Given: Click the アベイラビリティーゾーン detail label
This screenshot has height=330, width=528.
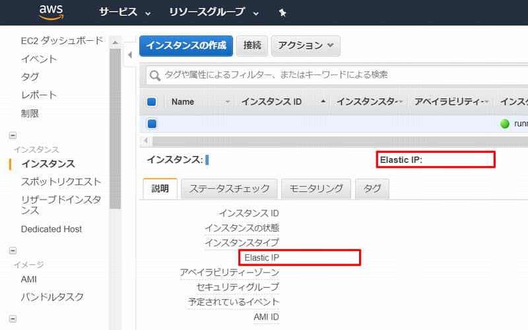Looking at the screenshot, I should click(229, 273).
